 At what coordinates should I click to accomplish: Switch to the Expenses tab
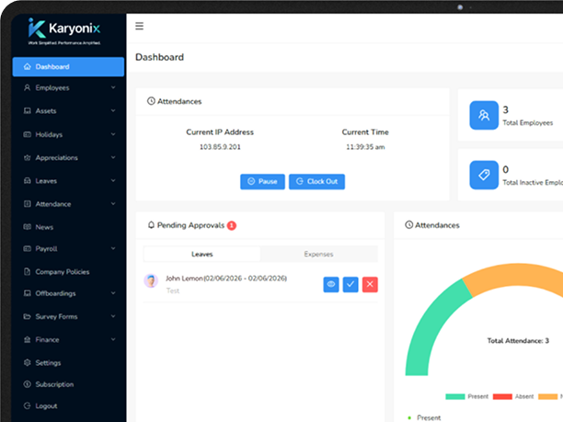click(x=318, y=254)
